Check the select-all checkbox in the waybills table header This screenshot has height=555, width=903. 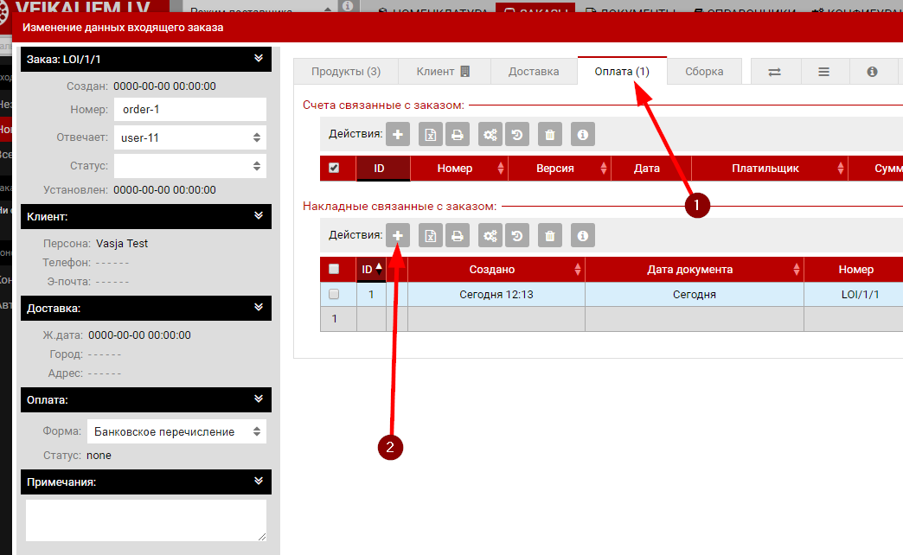coord(334,269)
